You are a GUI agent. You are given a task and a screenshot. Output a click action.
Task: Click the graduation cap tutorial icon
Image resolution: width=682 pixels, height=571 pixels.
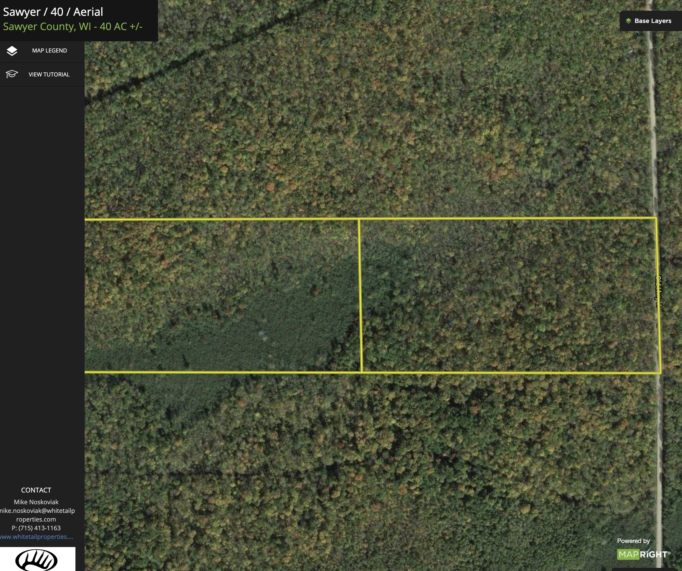12,74
